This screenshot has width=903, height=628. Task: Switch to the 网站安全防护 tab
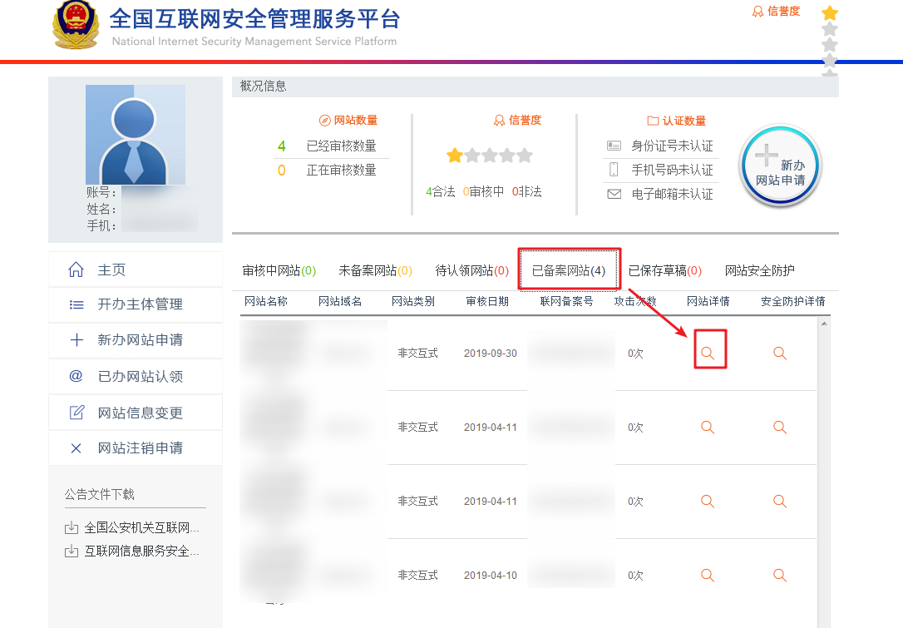tap(759, 270)
